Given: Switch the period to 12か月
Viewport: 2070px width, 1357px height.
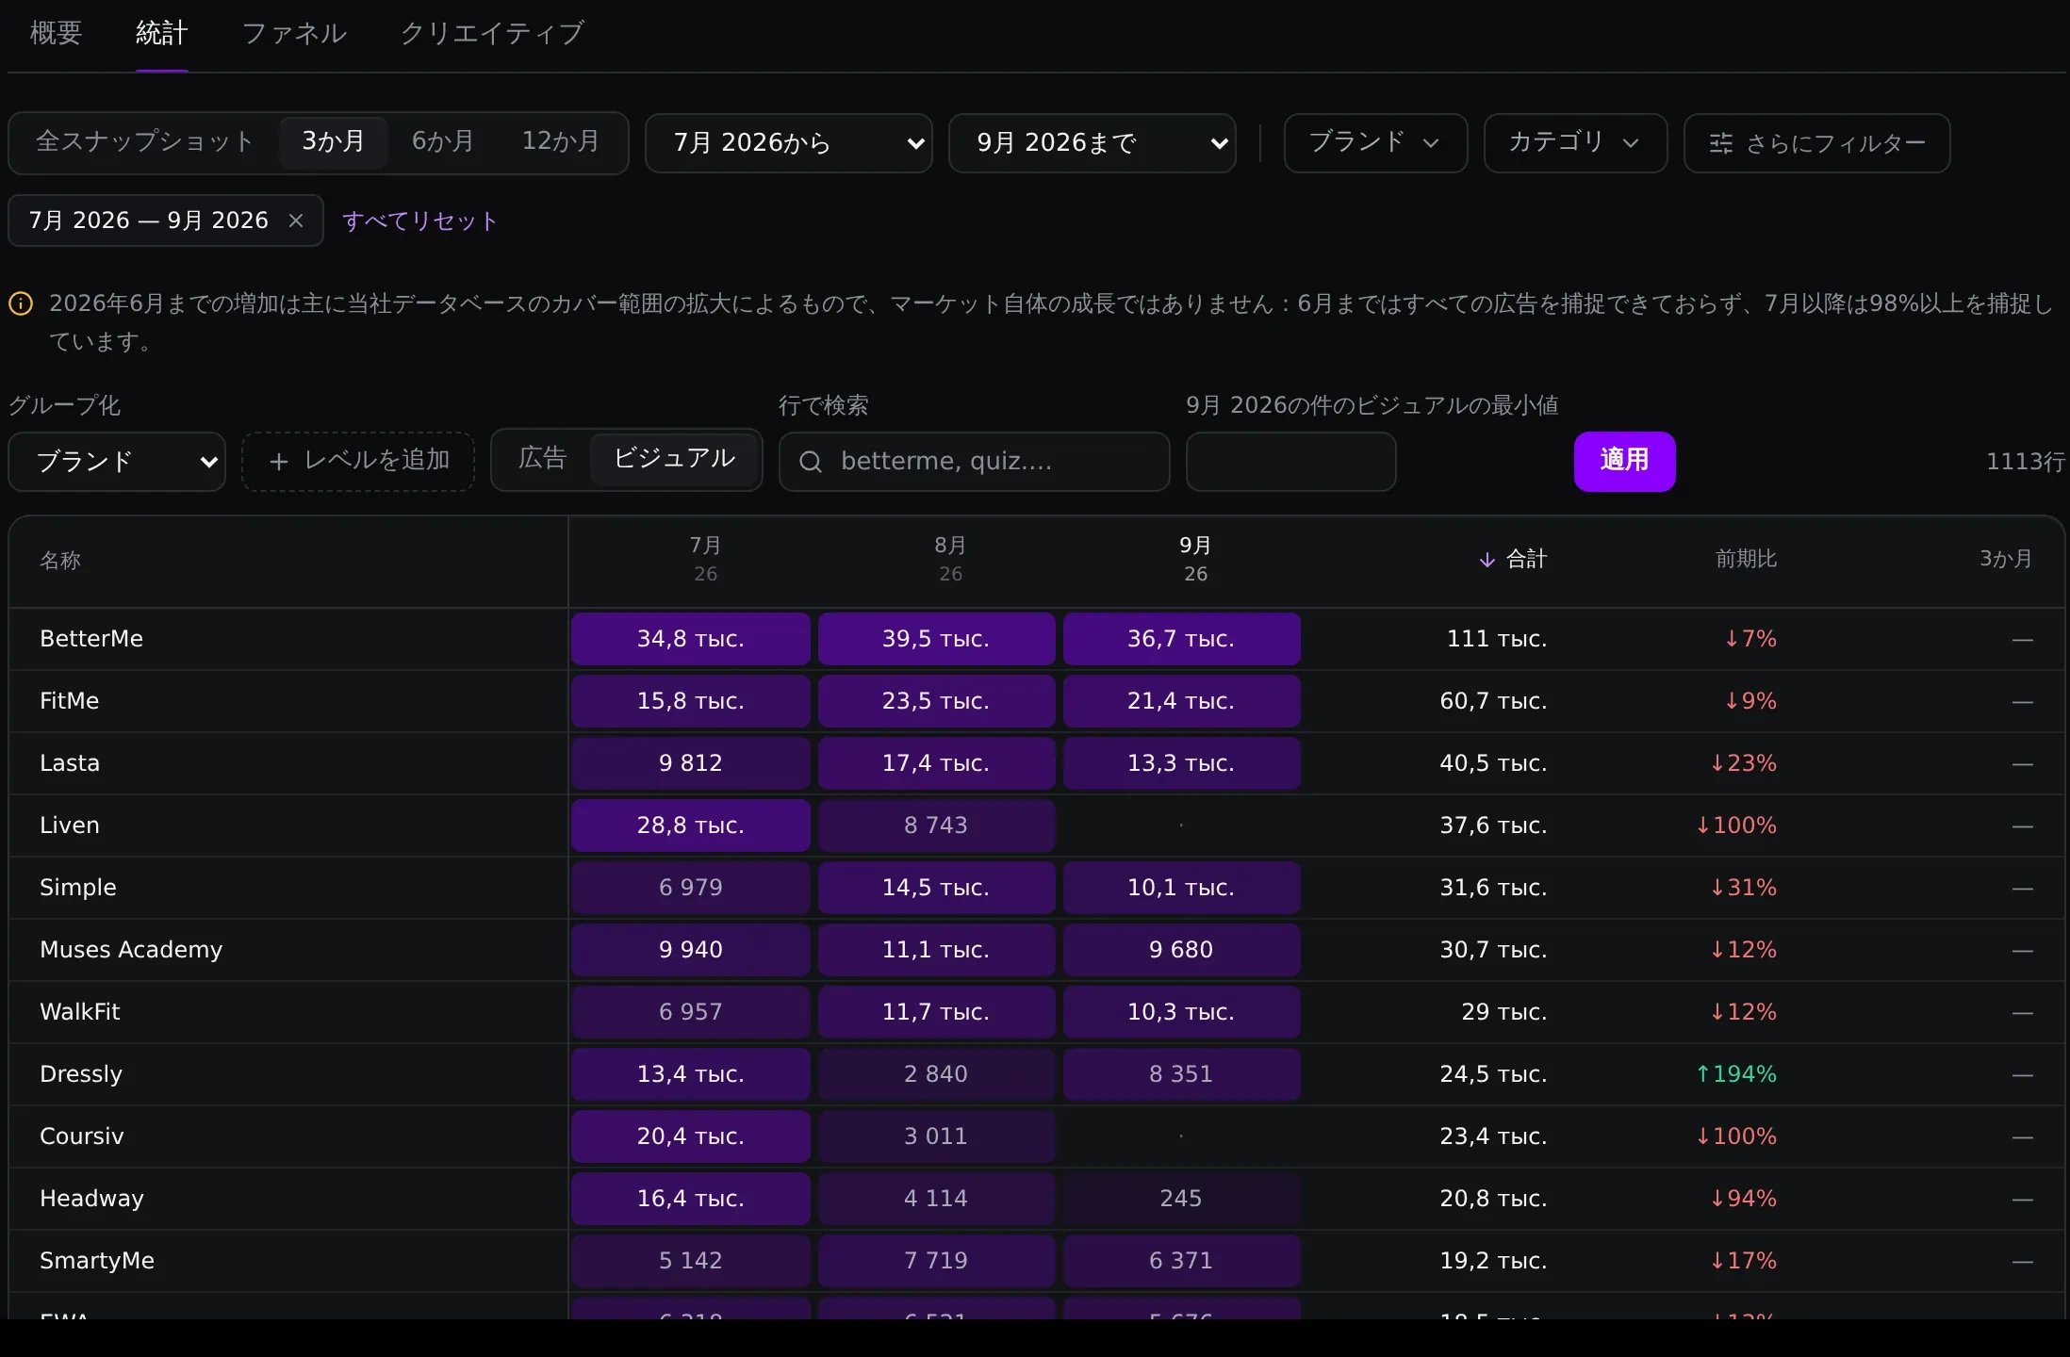Looking at the screenshot, I should point(560,142).
